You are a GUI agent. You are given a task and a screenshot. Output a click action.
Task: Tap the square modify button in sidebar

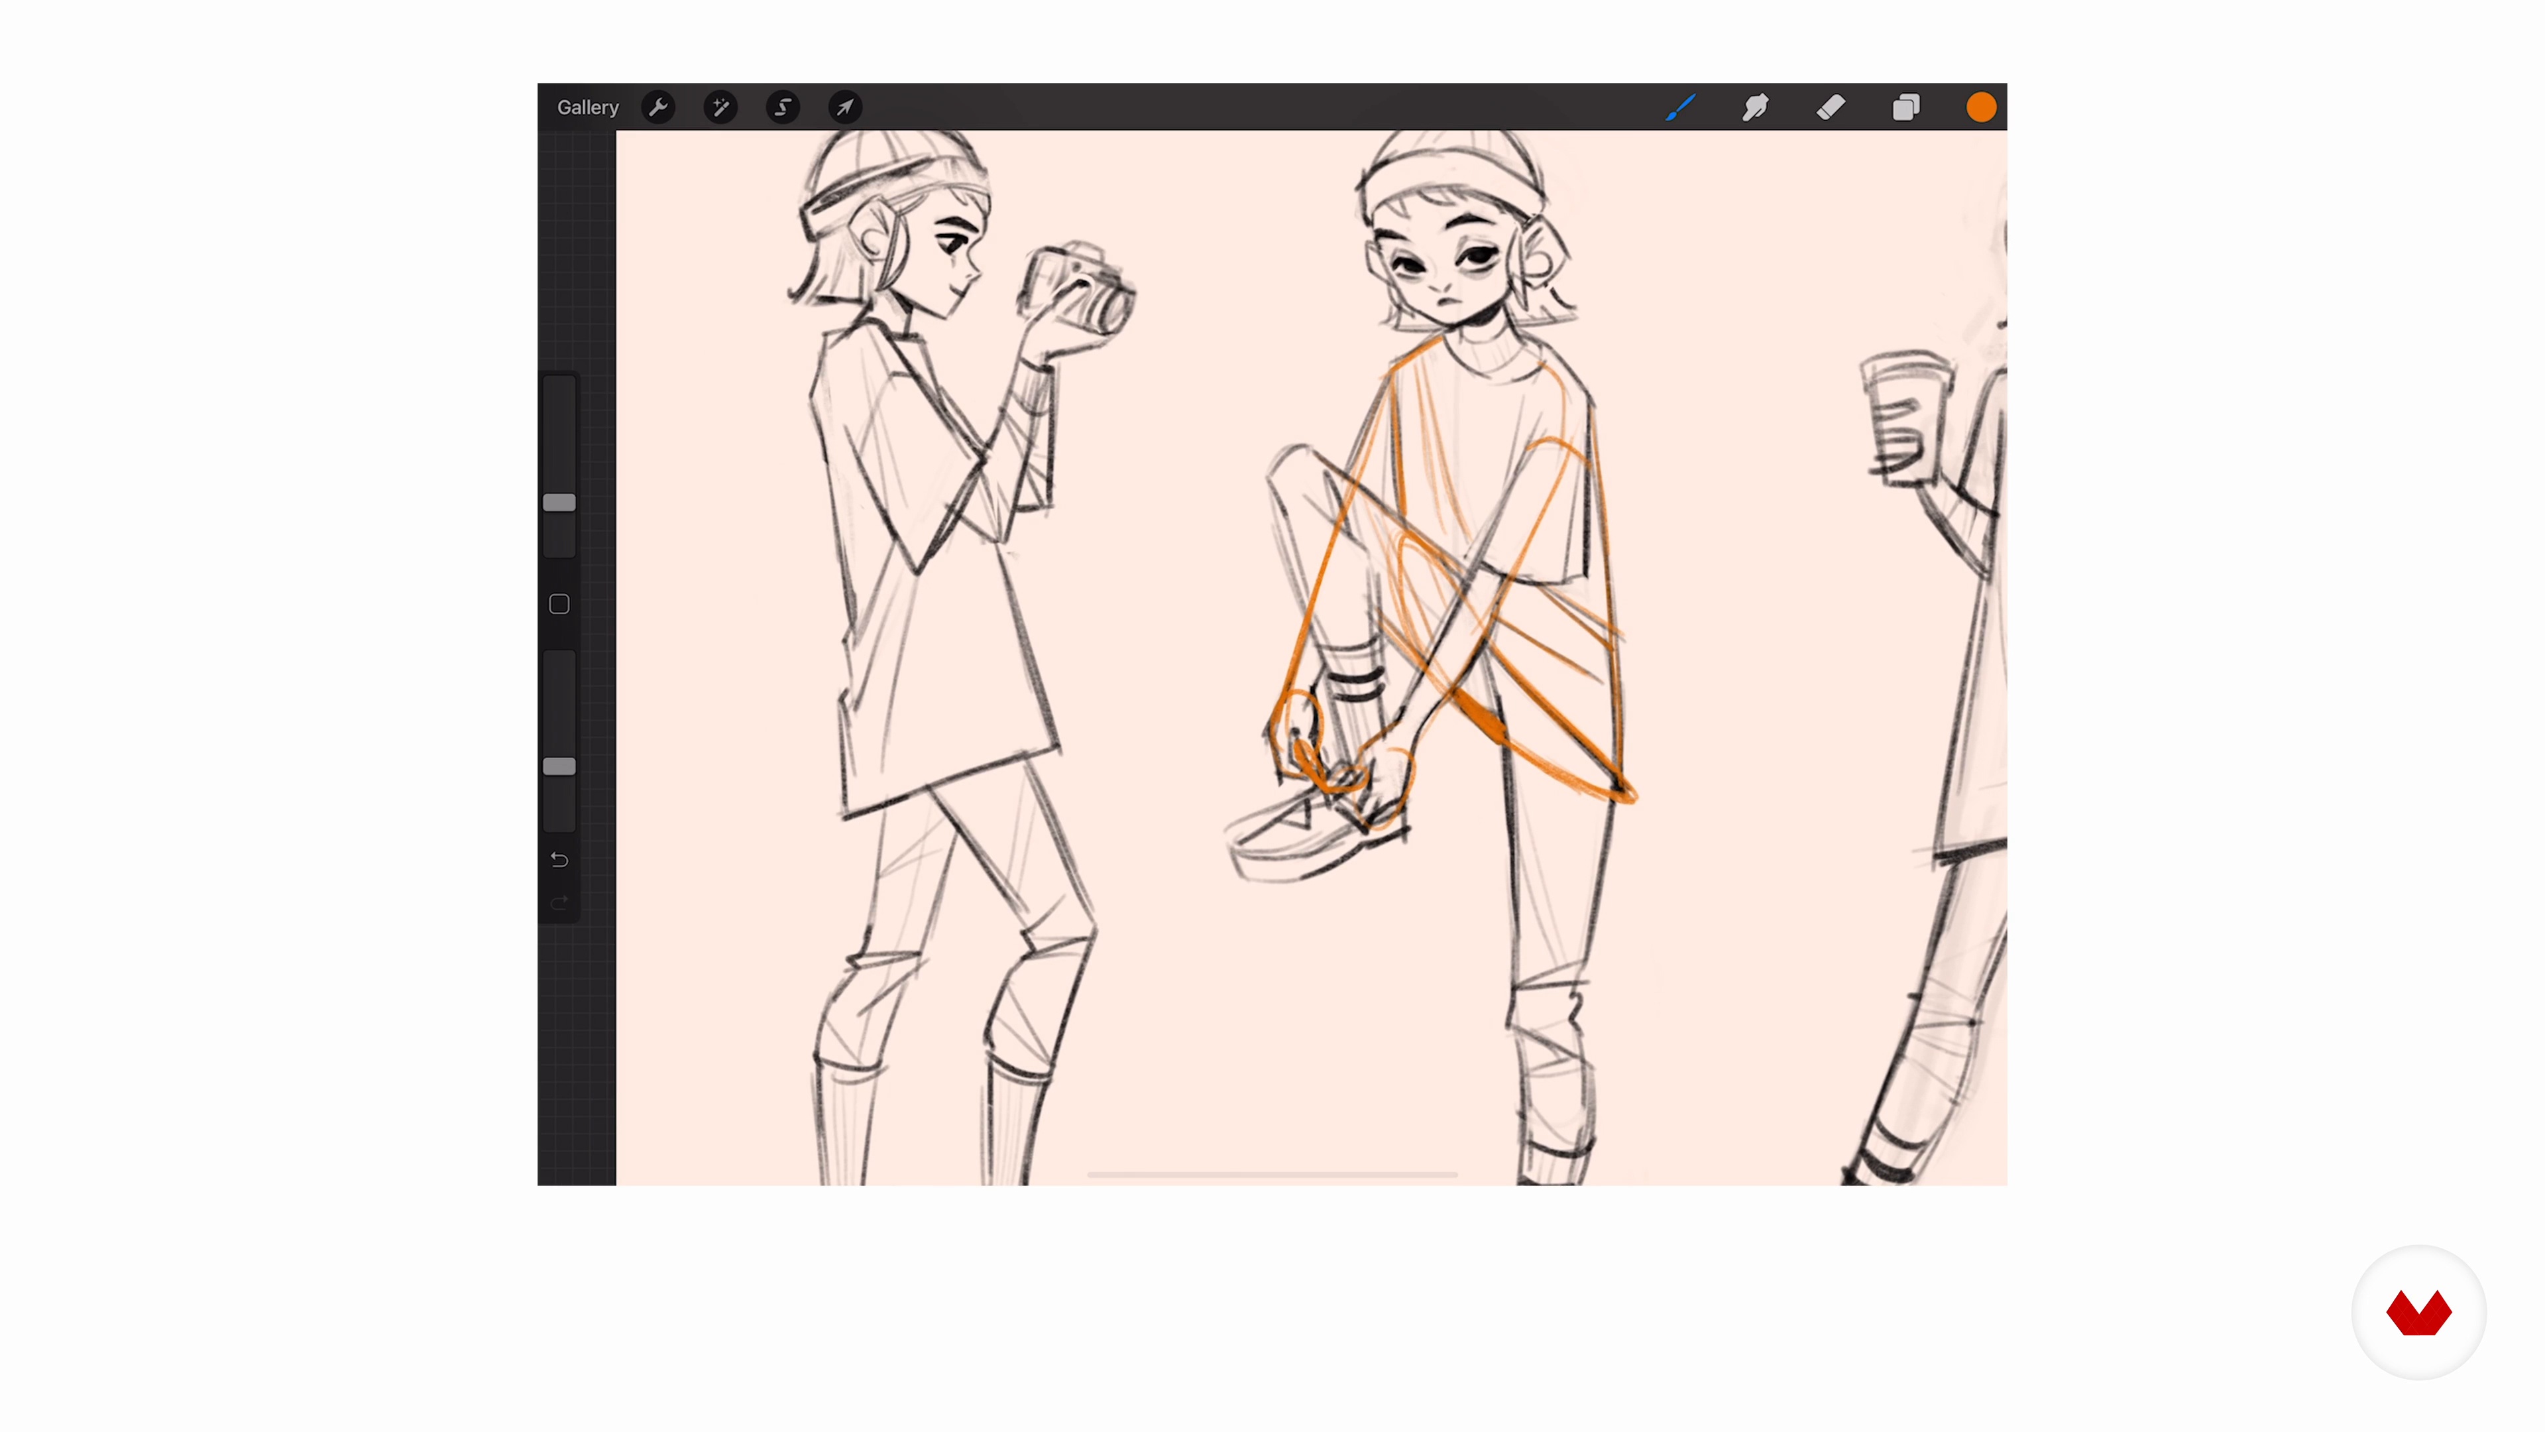pyautogui.click(x=559, y=604)
